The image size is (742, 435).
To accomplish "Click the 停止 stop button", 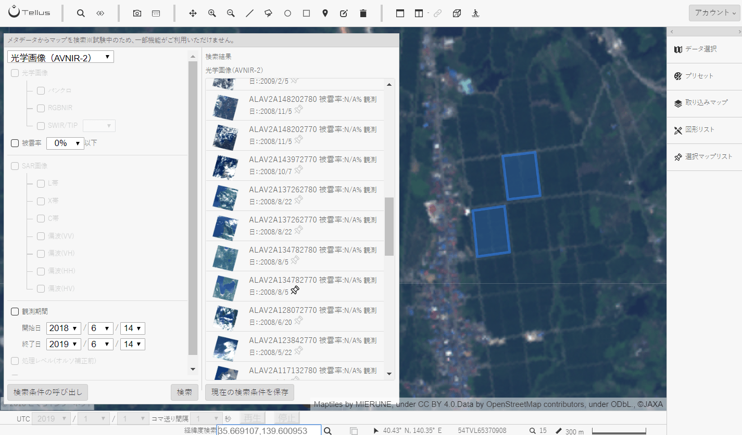I will (x=286, y=418).
